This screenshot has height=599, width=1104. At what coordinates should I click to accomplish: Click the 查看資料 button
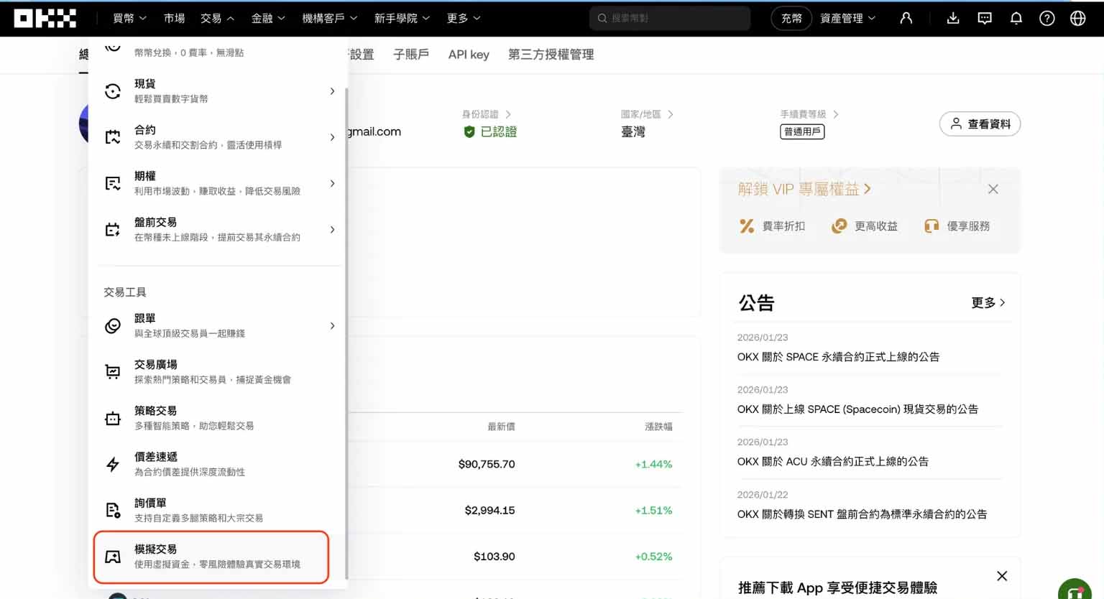click(980, 124)
